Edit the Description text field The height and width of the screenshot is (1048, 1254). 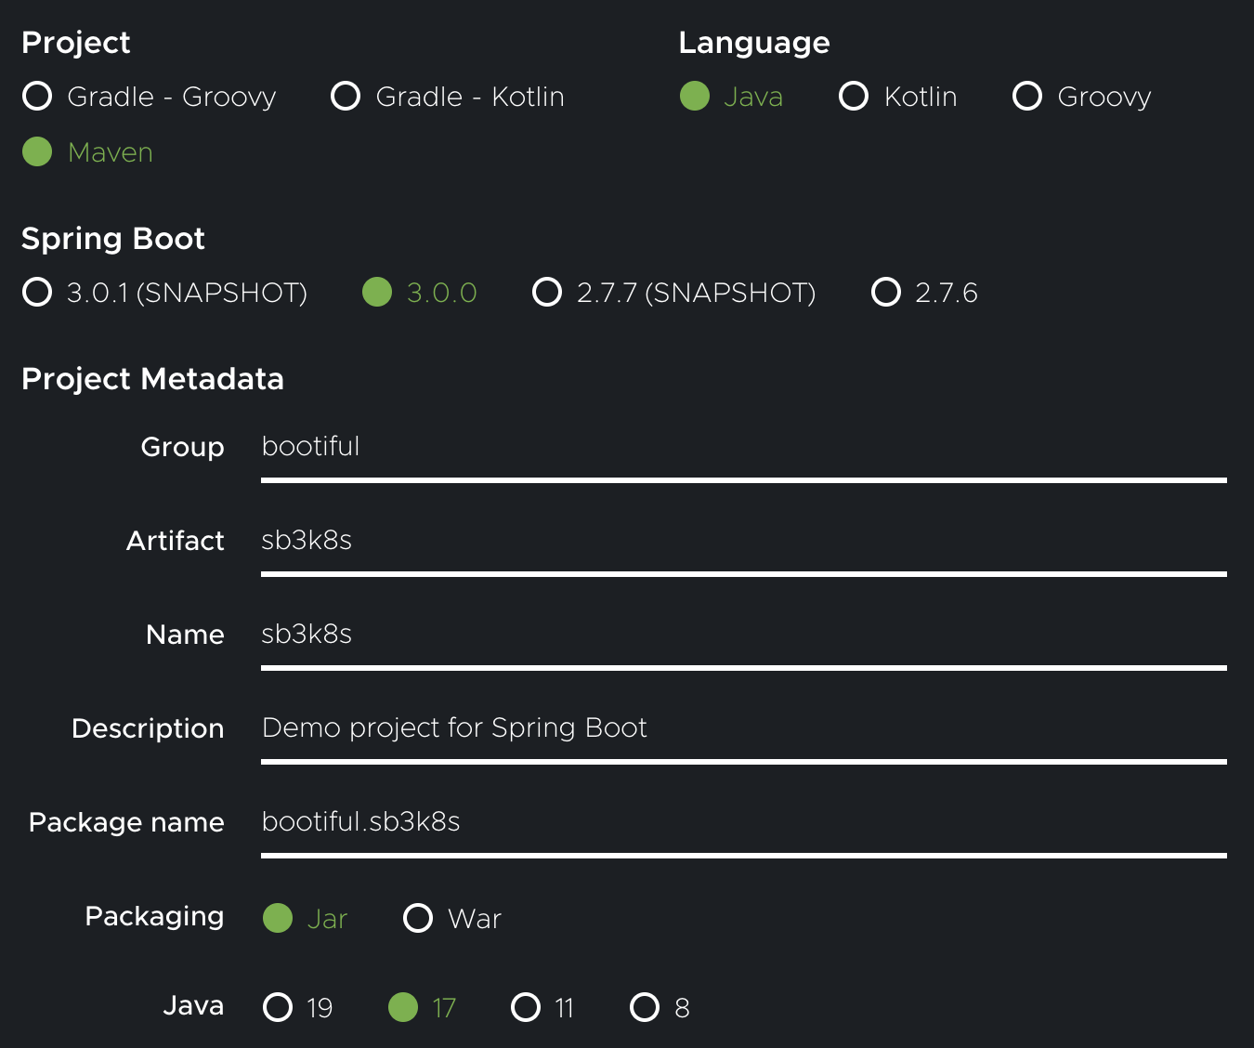tap(743, 729)
